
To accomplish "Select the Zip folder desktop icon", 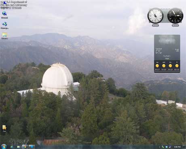I will point(4,128).
